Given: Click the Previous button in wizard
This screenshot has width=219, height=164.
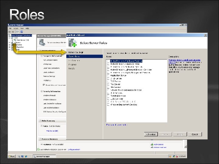Looking at the screenshot, I should tap(151, 134).
